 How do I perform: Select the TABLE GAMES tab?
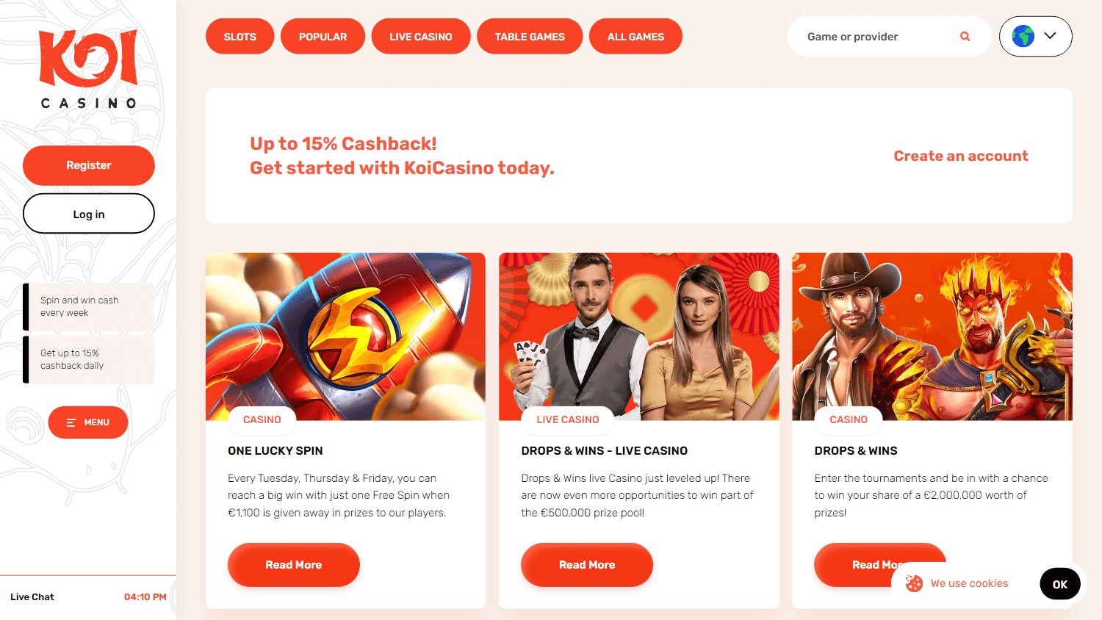tap(530, 37)
